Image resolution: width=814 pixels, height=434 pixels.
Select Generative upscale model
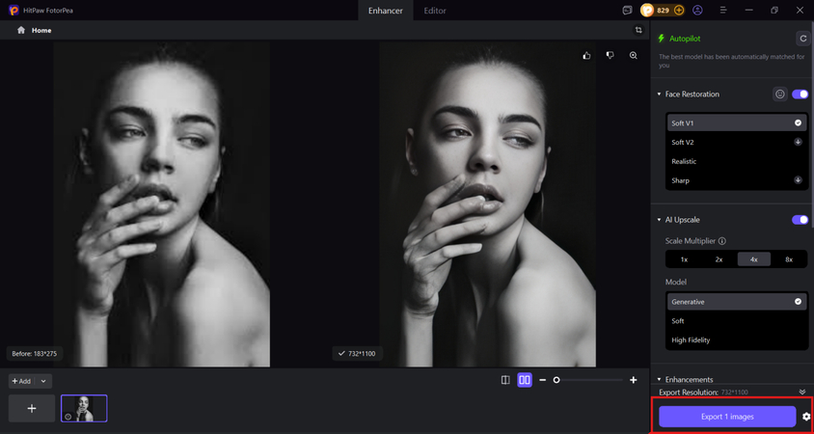(x=737, y=302)
